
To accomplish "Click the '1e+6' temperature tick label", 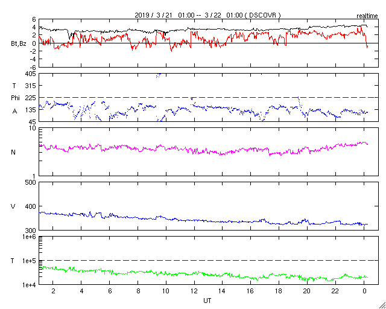I will (30, 237).
